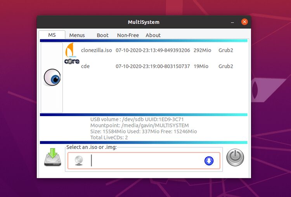Switch to the MS tab

52,35
